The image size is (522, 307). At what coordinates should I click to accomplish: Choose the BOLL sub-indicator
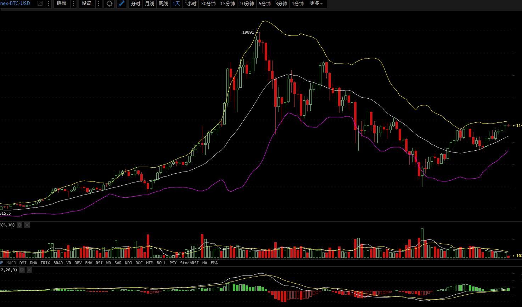pos(161,263)
